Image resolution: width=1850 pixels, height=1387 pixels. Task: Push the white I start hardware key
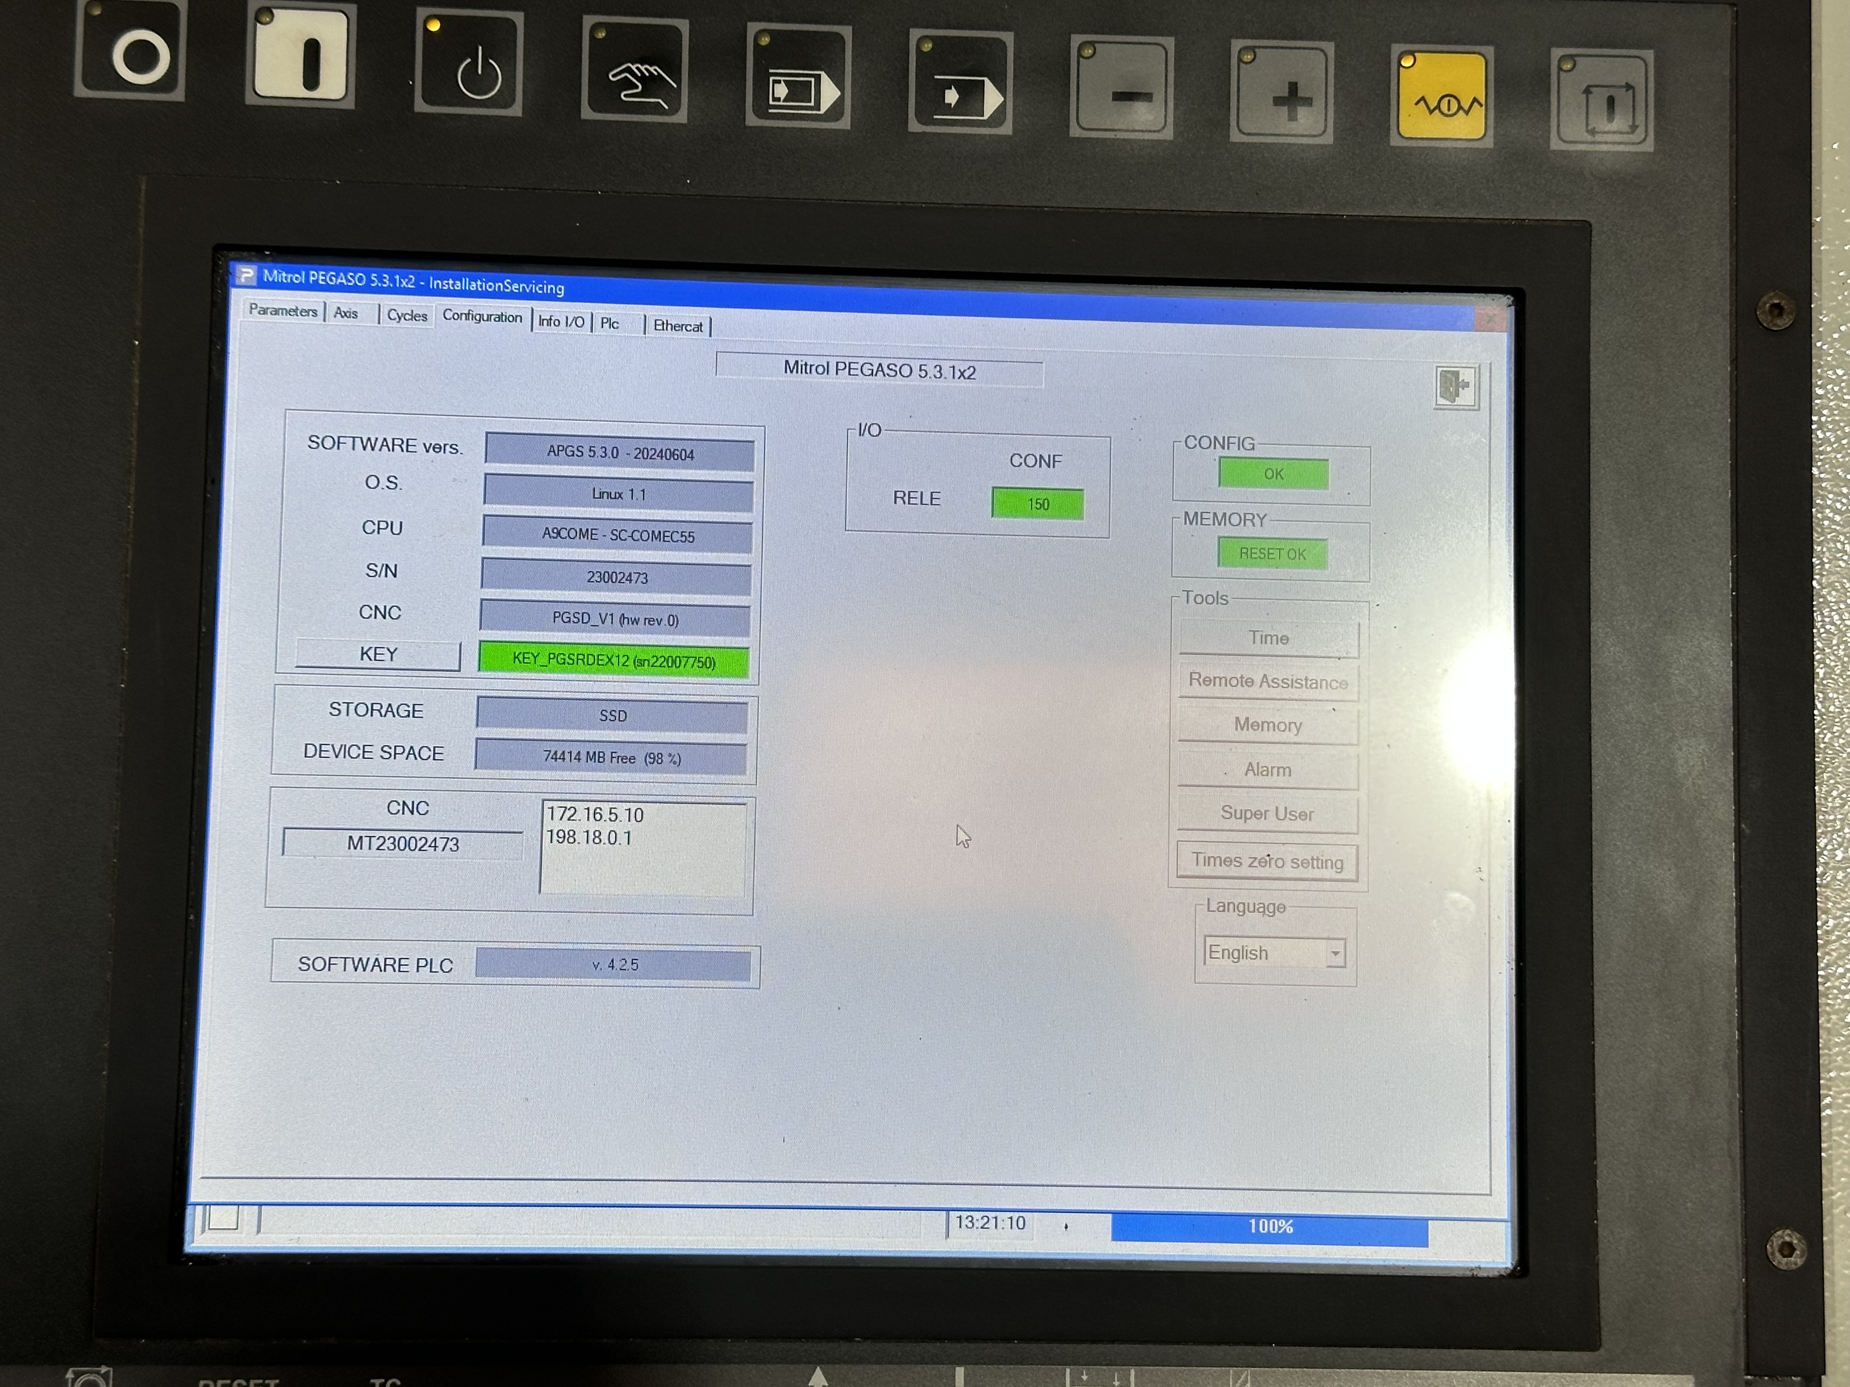pos(301,57)
